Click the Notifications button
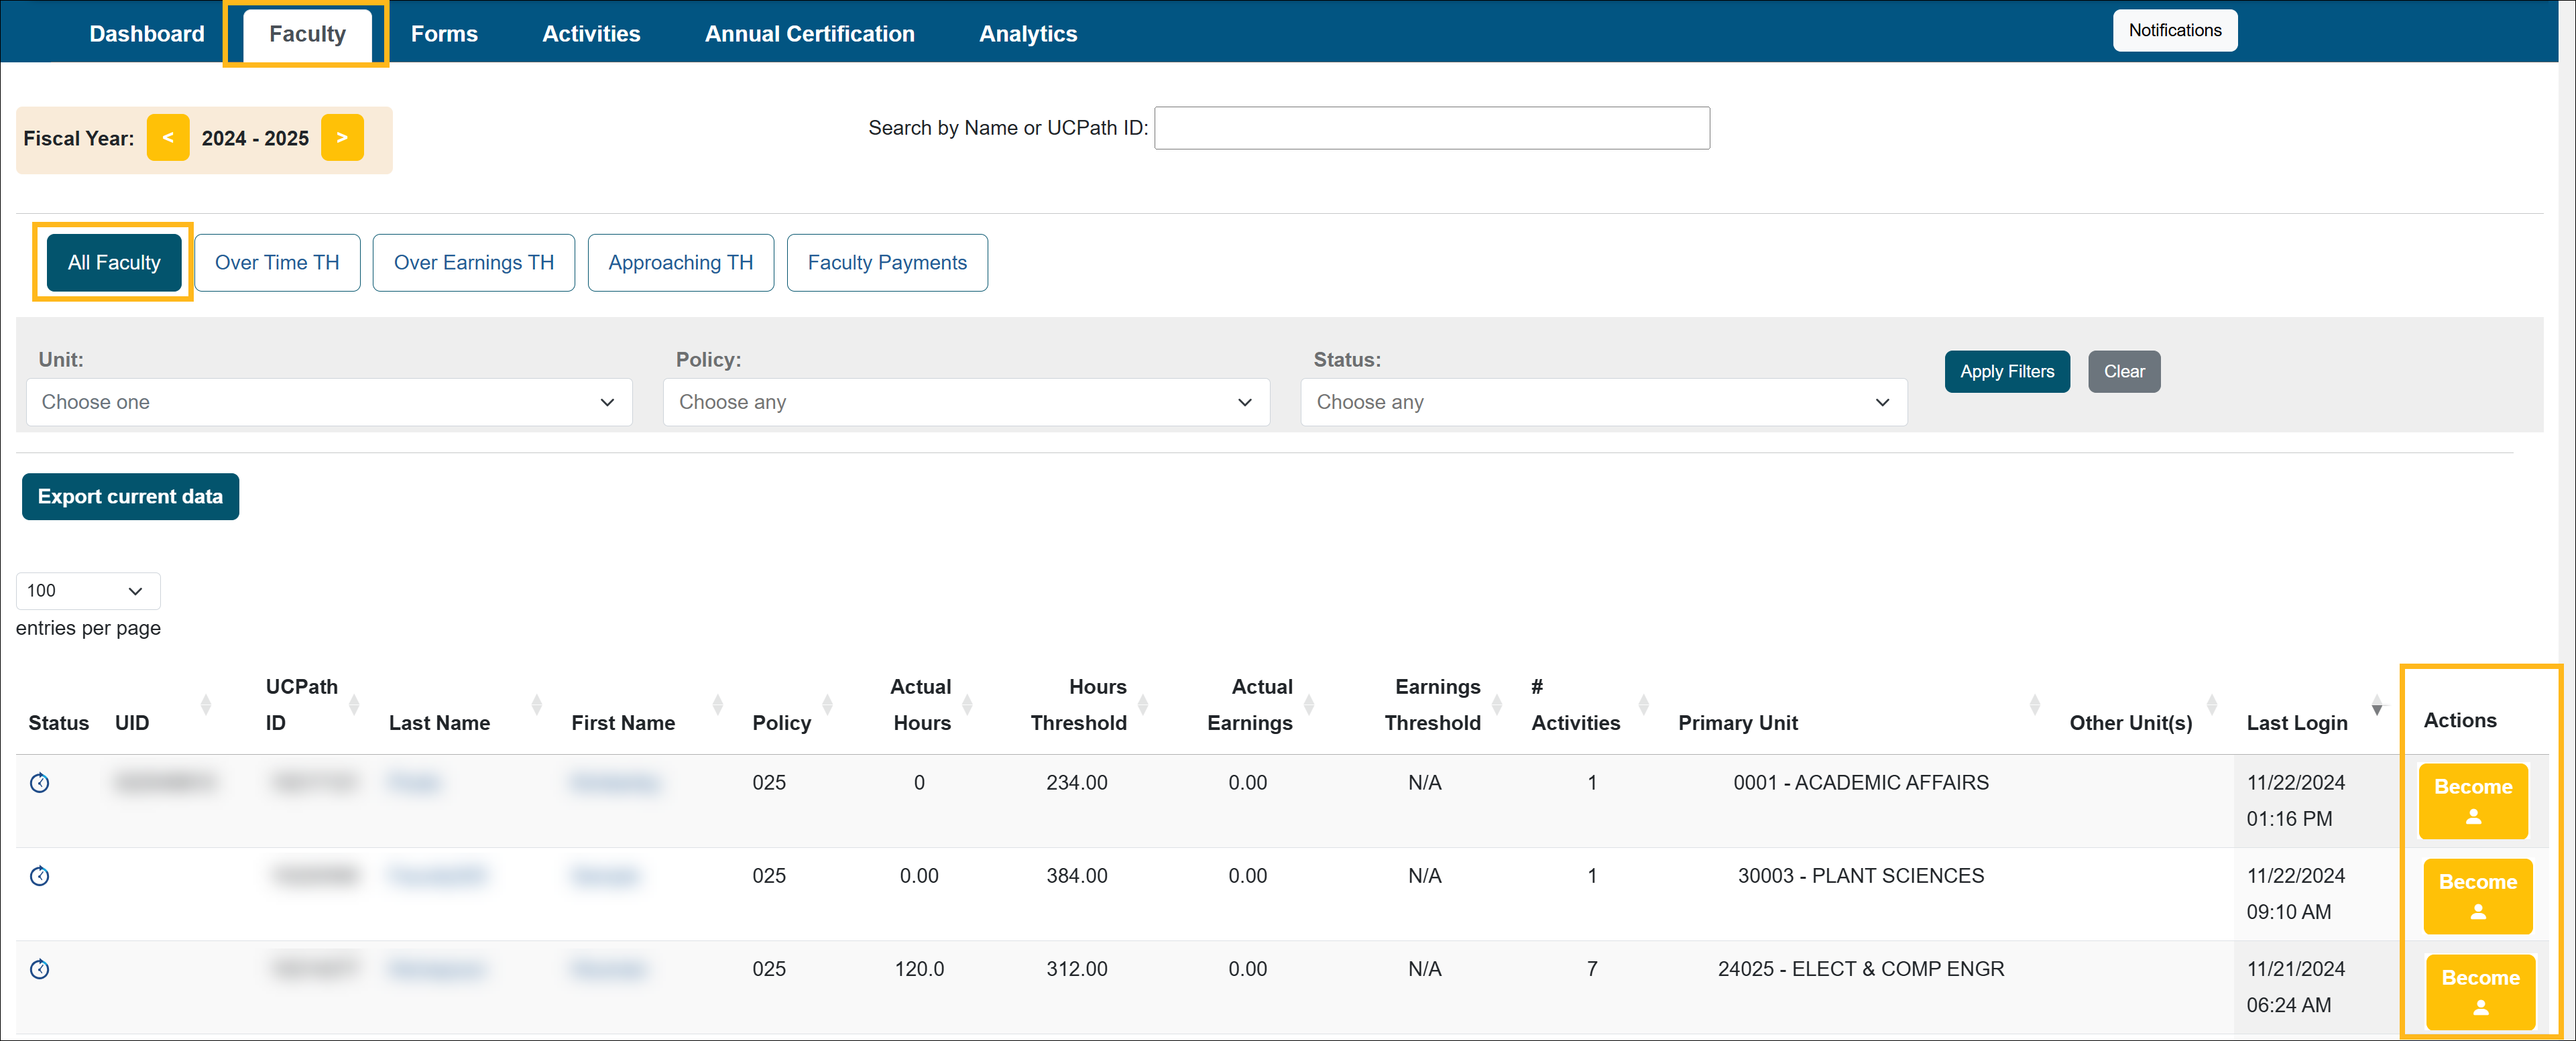2576x1041 pixels. (2174, 30)
